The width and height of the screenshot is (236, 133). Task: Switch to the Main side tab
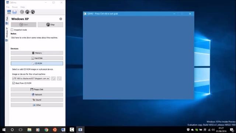click(x=7, y=20)
